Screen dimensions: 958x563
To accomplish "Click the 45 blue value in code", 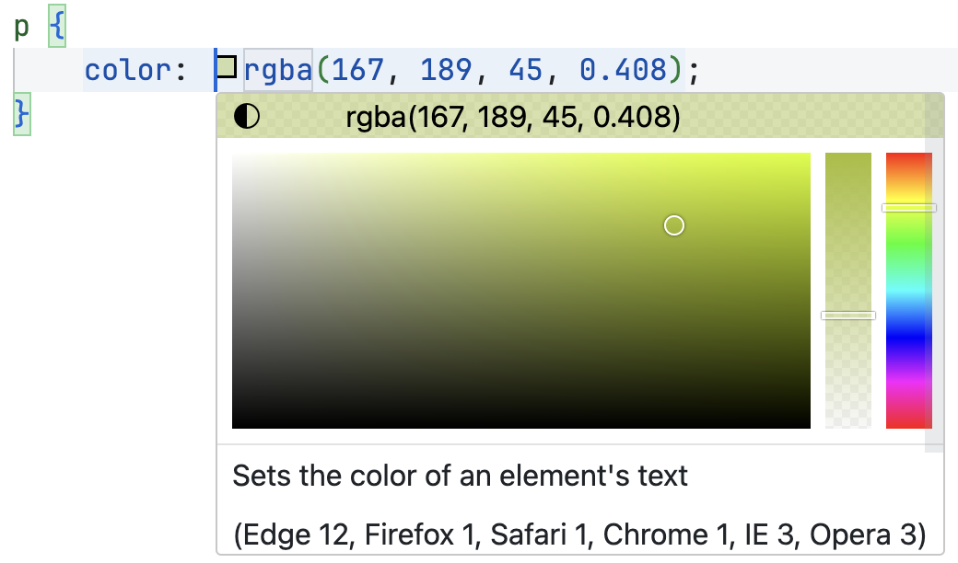I will [525, 70].
